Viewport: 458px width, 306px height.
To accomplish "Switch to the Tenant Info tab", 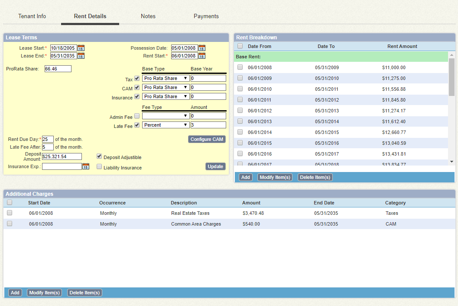I will click(32, 16).
